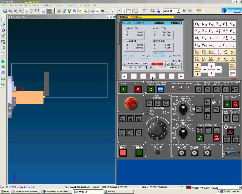242x194 pixels.
Task: Click the ALTER edit key
Action: [218, 59]
